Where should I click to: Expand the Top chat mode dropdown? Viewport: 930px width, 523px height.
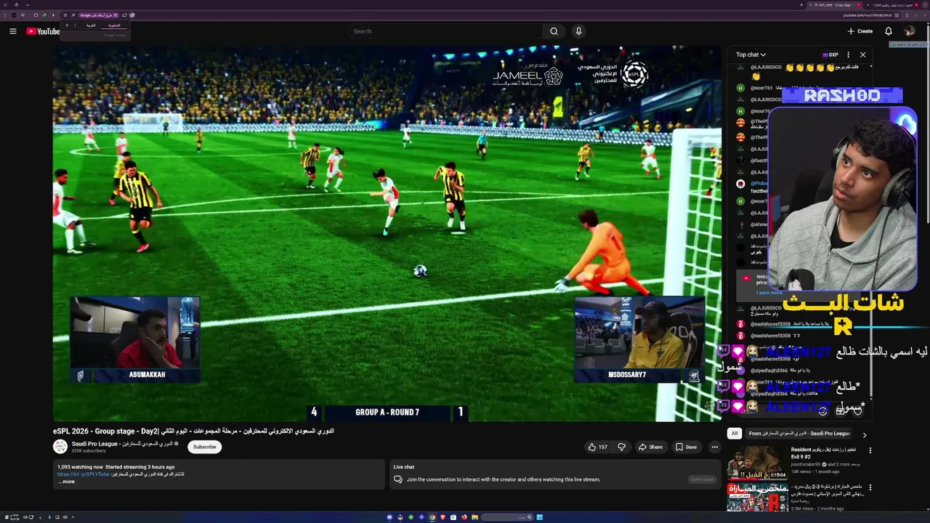[751, 54]
